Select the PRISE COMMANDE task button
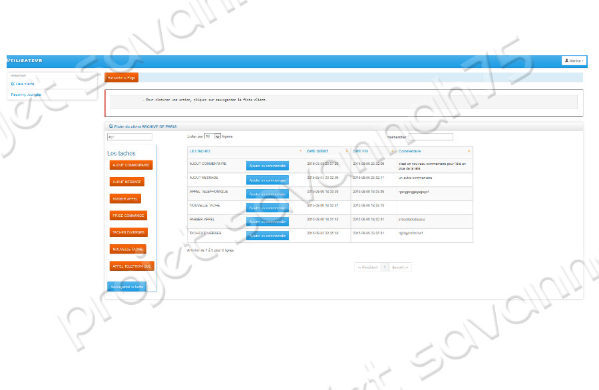This screenshot has height=390, width=599. [x=128, y=216]
